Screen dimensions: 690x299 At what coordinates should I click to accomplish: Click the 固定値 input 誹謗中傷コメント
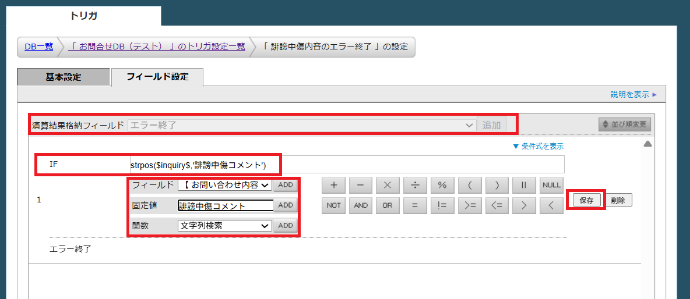(x=226, y=205)
